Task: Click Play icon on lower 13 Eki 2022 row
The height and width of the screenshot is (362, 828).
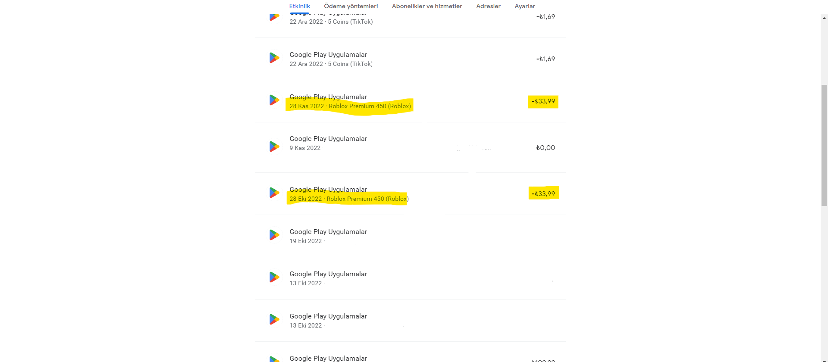Action: click(274, 319)
